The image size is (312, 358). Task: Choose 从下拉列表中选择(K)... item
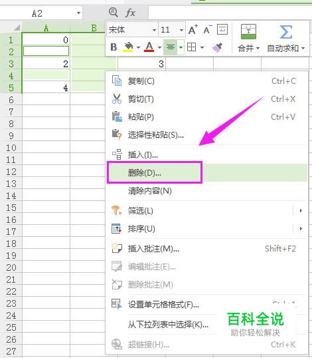(207, 325)
